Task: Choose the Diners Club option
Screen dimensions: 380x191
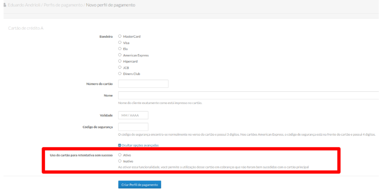Action: (120, 74)
